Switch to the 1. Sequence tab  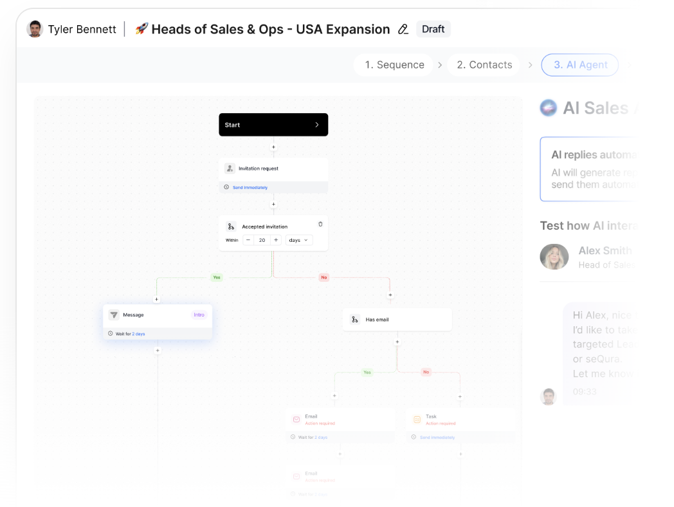[394, 65]
